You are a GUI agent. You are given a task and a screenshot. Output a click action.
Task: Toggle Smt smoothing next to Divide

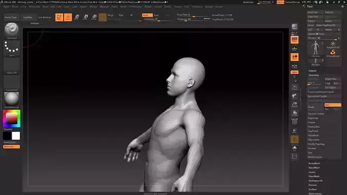(x=333, y=105)
